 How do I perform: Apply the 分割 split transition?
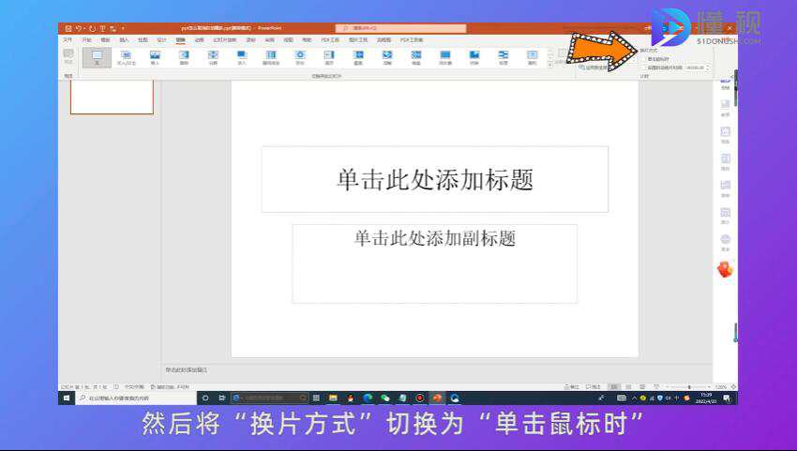pyautogui.click(x=213, y=57)
